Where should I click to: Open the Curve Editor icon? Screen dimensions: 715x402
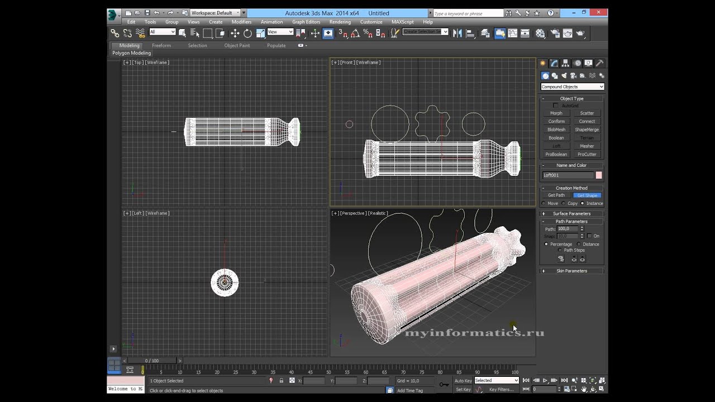pyautogui.click(x=512, y=33)
